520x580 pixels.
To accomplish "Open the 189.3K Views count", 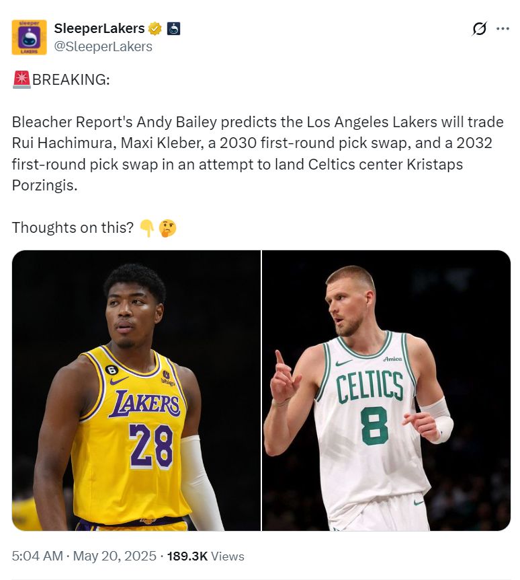I will [206, 556].
